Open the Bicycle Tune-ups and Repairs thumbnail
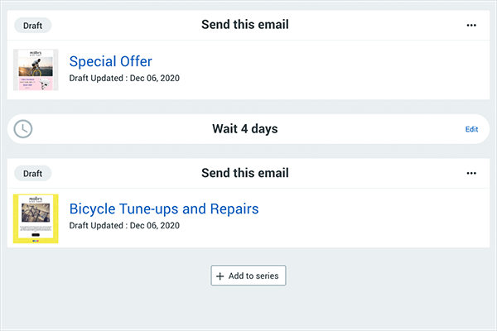This screenshot has width=497, height=331. click(36, 218)
